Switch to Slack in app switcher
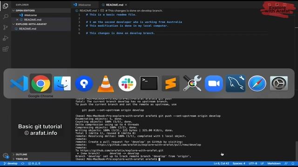This screenshot has height=167, width=298. pyautogui.click(x=127, y=83)
